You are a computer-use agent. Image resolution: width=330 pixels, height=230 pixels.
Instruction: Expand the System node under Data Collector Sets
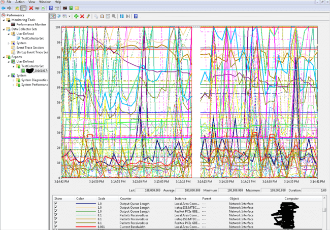pyautogui.click(x=9, y=43)
